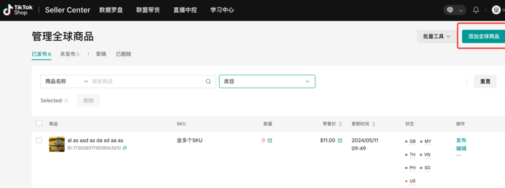
Task: Click 编辑 link for the product
Action: tap(461, 148)
